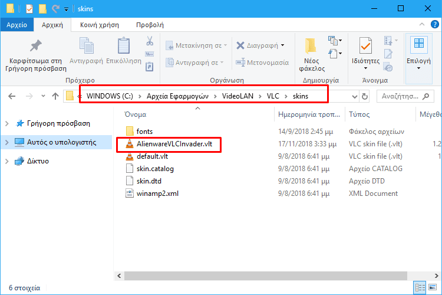Screen dimensions: 442x295
Task: Click the New item icon in Δημιουργία
Action: (x=335, y=41)
